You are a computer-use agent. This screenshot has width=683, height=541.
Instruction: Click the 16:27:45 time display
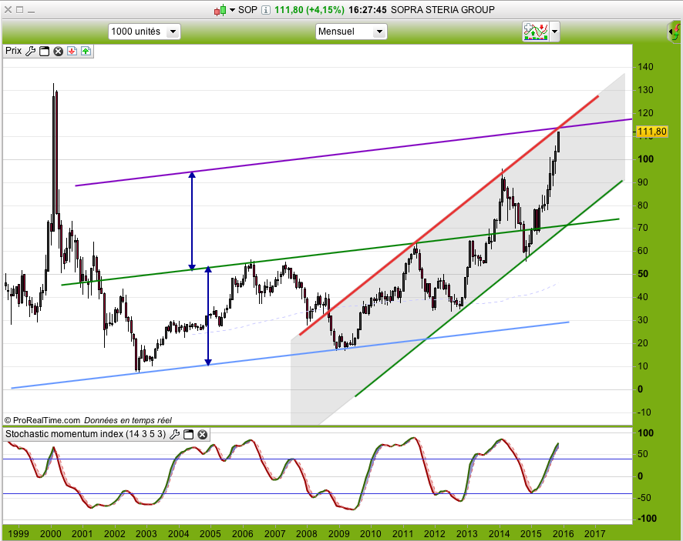[367, 9]
